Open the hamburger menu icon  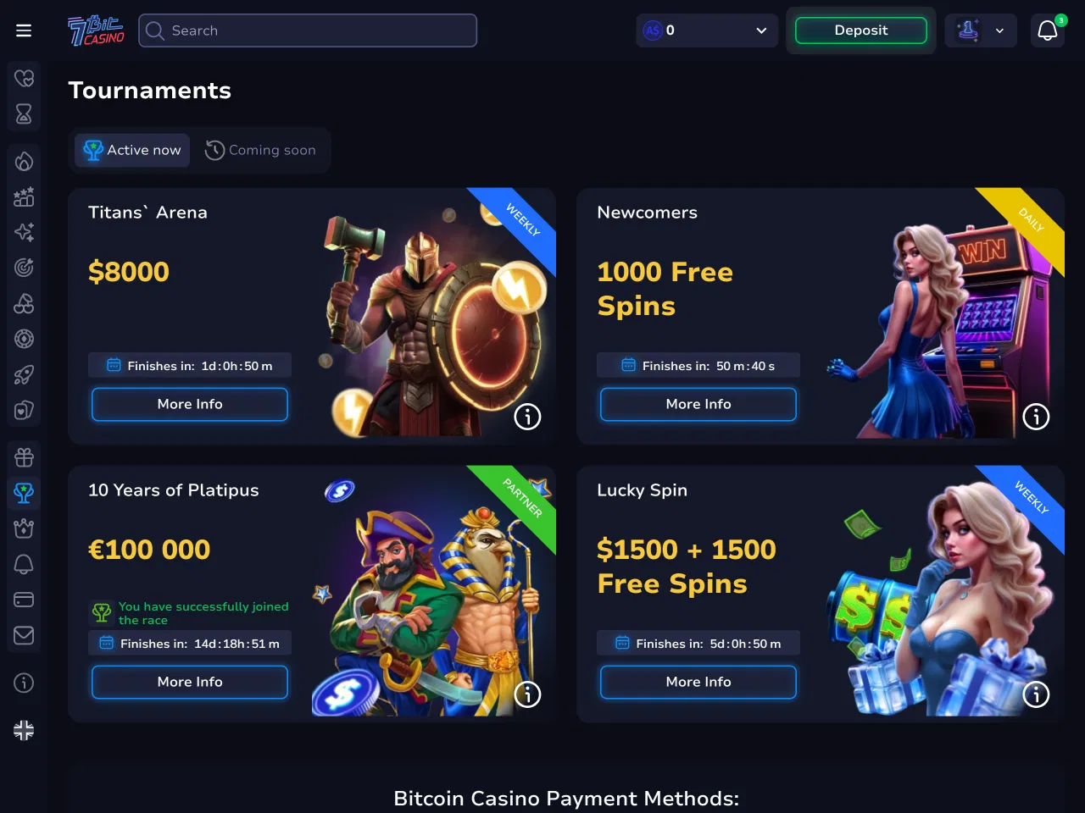(24, 30)
